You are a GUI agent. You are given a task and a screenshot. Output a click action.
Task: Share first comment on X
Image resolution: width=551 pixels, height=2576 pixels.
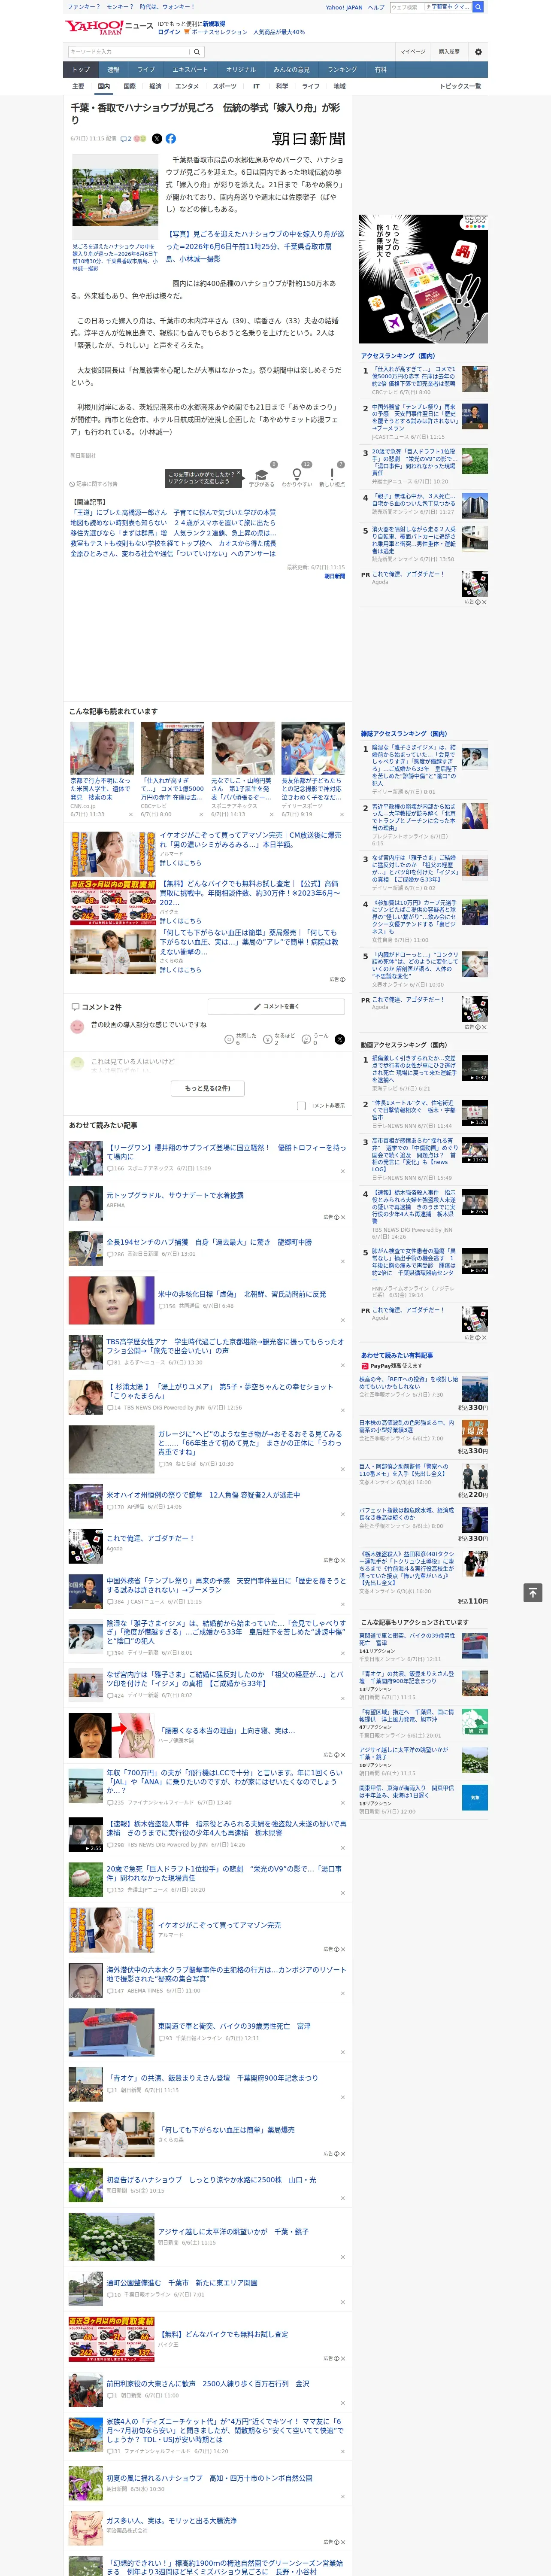click(340, 1039)
